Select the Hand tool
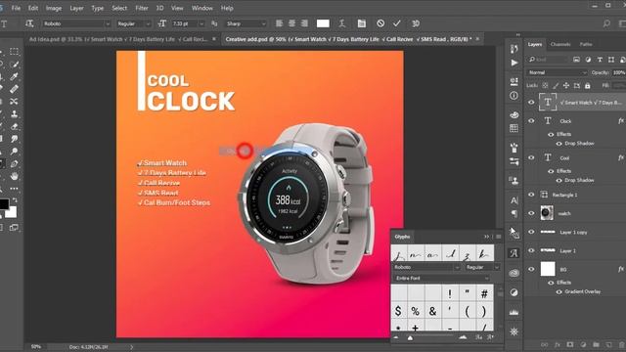 click(x=14, y=176)
